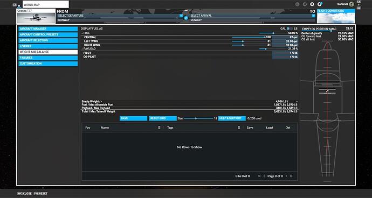Select Liveries in the side menu
The image size is (372, 198).
point(48,46)
